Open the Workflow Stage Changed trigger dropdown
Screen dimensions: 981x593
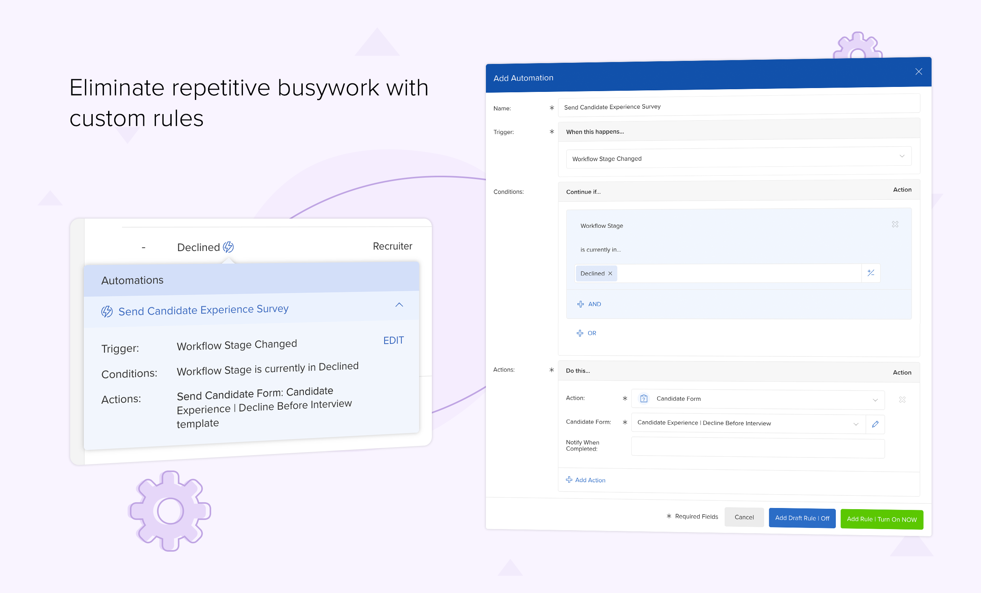pyautogui.click(x=901, y=156)
